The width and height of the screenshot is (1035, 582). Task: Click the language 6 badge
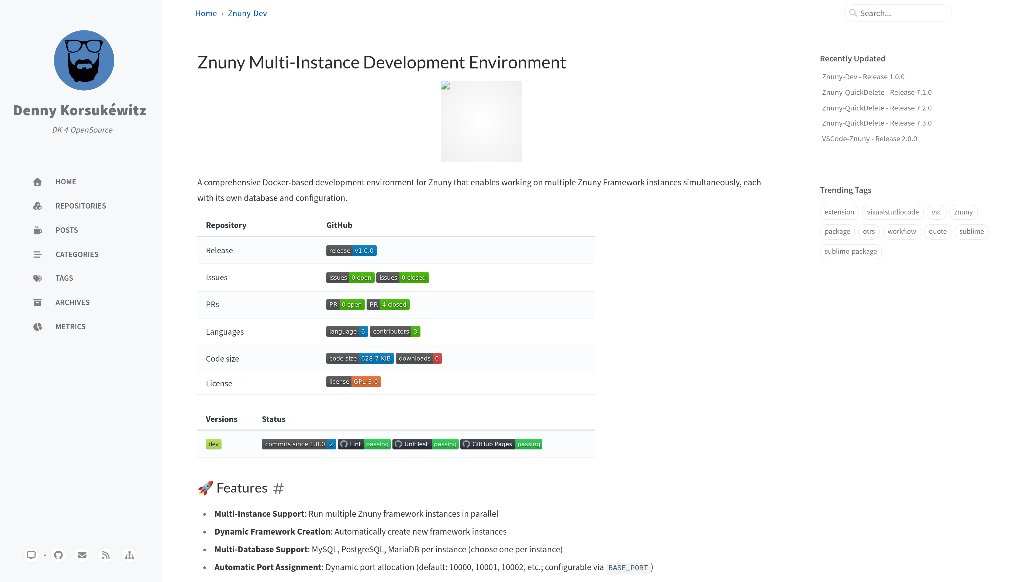pyautogui.click(x=347, y=331)
